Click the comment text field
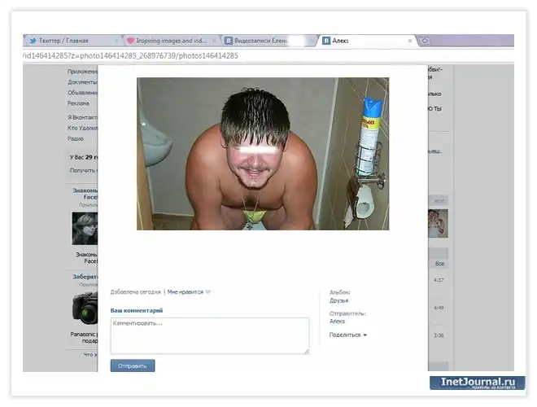Screen dimensions: 537x407 coord(210,335)
